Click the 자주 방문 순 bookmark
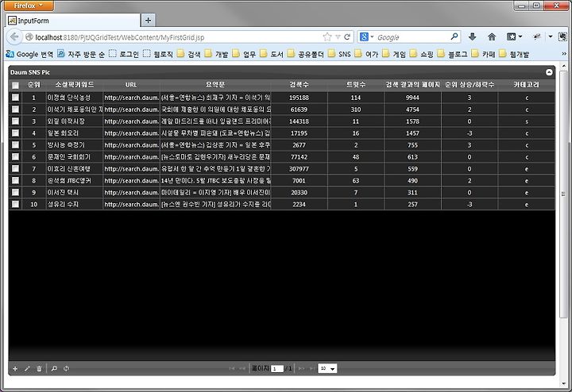 [81, 54]
